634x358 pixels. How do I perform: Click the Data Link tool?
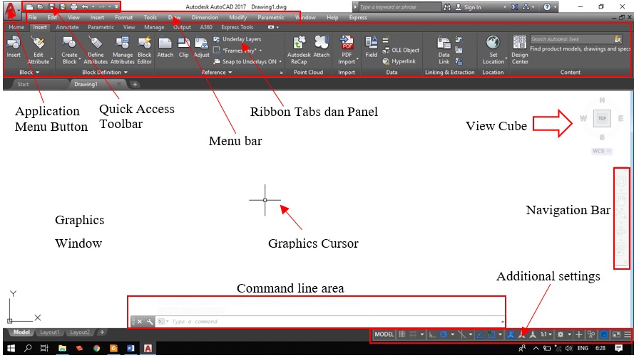pos(444,50)
